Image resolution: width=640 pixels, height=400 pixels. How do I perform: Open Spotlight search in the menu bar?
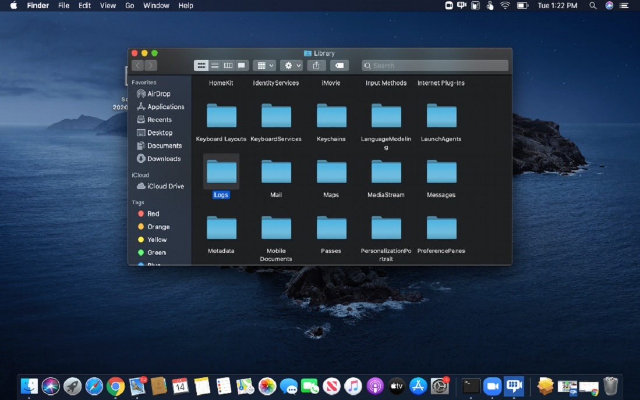click(x=593, y=6)
